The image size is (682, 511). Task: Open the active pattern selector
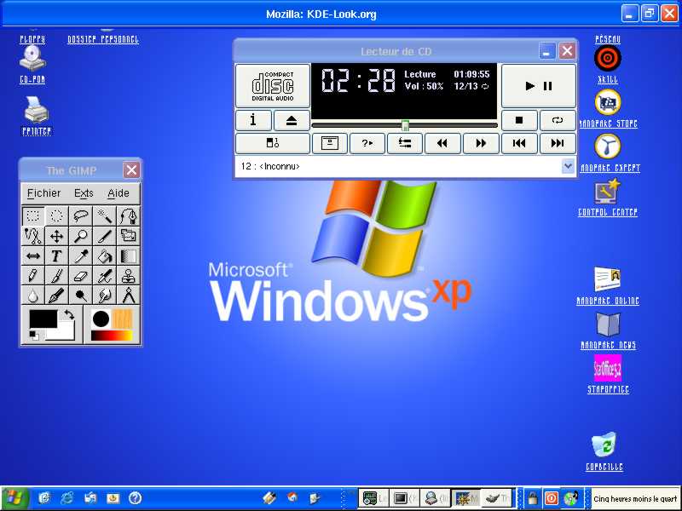[x=122, y=319]
